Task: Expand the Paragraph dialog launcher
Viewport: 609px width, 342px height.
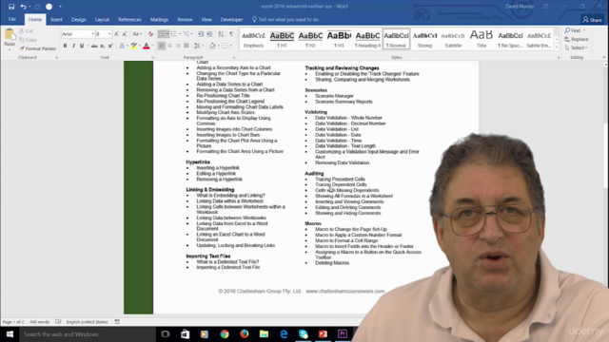Action: point(234,57)
